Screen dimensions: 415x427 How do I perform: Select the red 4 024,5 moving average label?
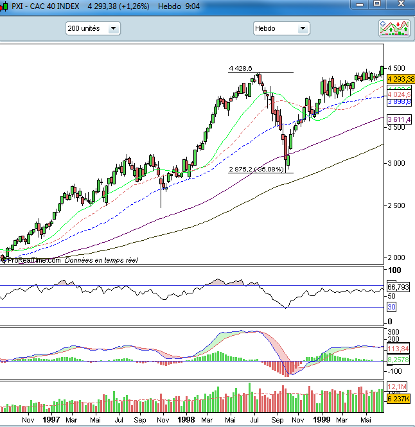399,94
